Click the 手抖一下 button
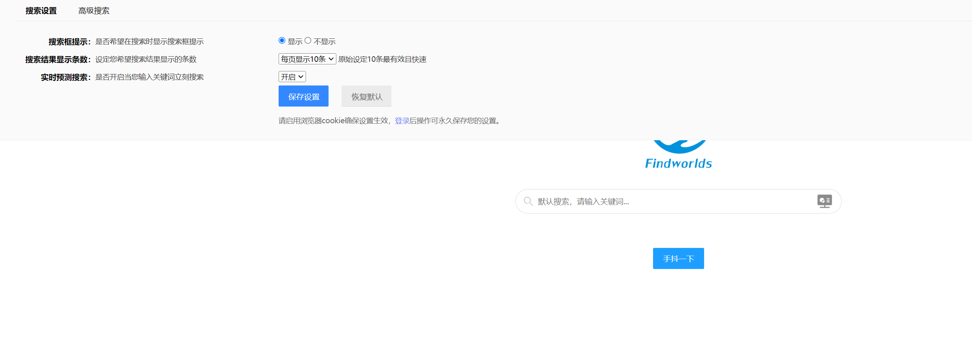 678,259
